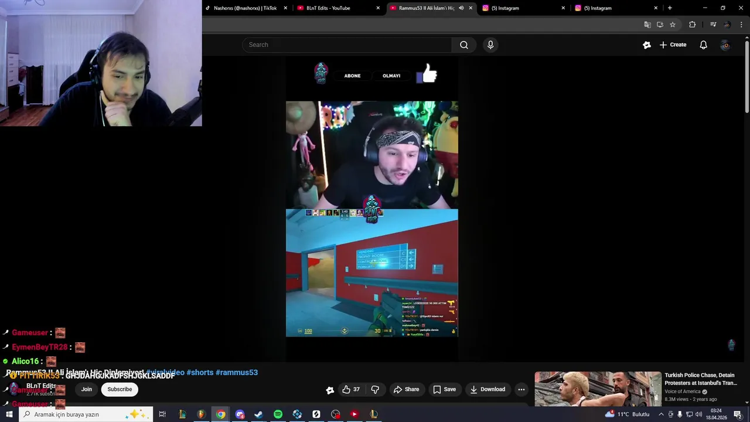This screenshot has height=422, width=750.
Task: Dislike the video
Action: (x=375, y=389)
